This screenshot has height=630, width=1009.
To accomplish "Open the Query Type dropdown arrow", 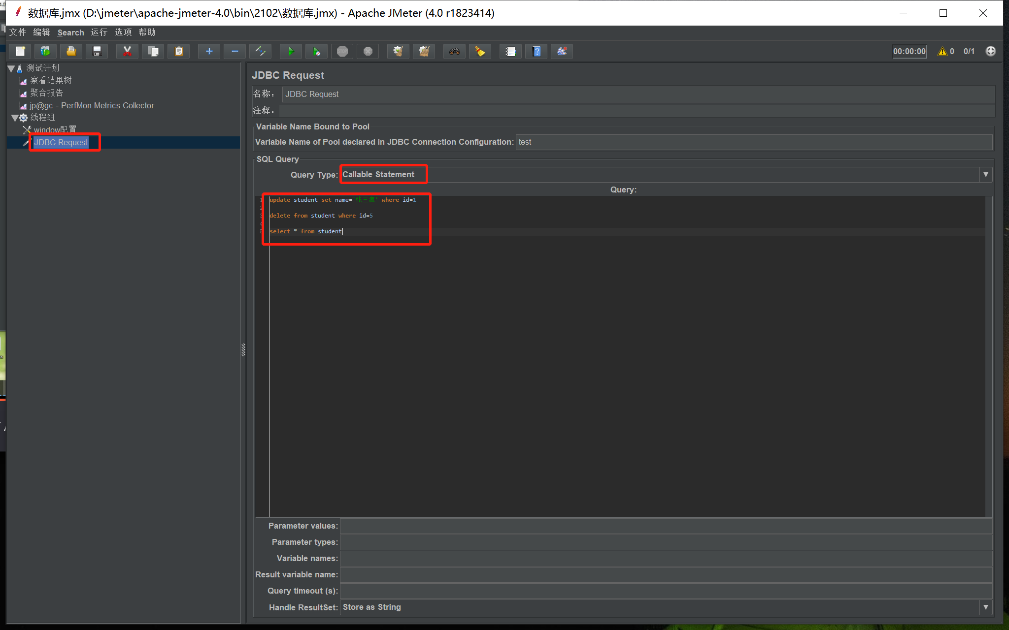I will coord(985,175).
